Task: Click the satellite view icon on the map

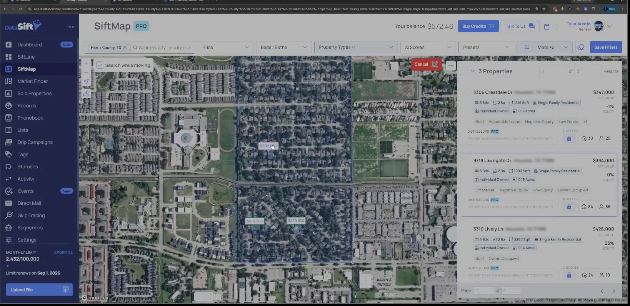Action: [86, 94]
